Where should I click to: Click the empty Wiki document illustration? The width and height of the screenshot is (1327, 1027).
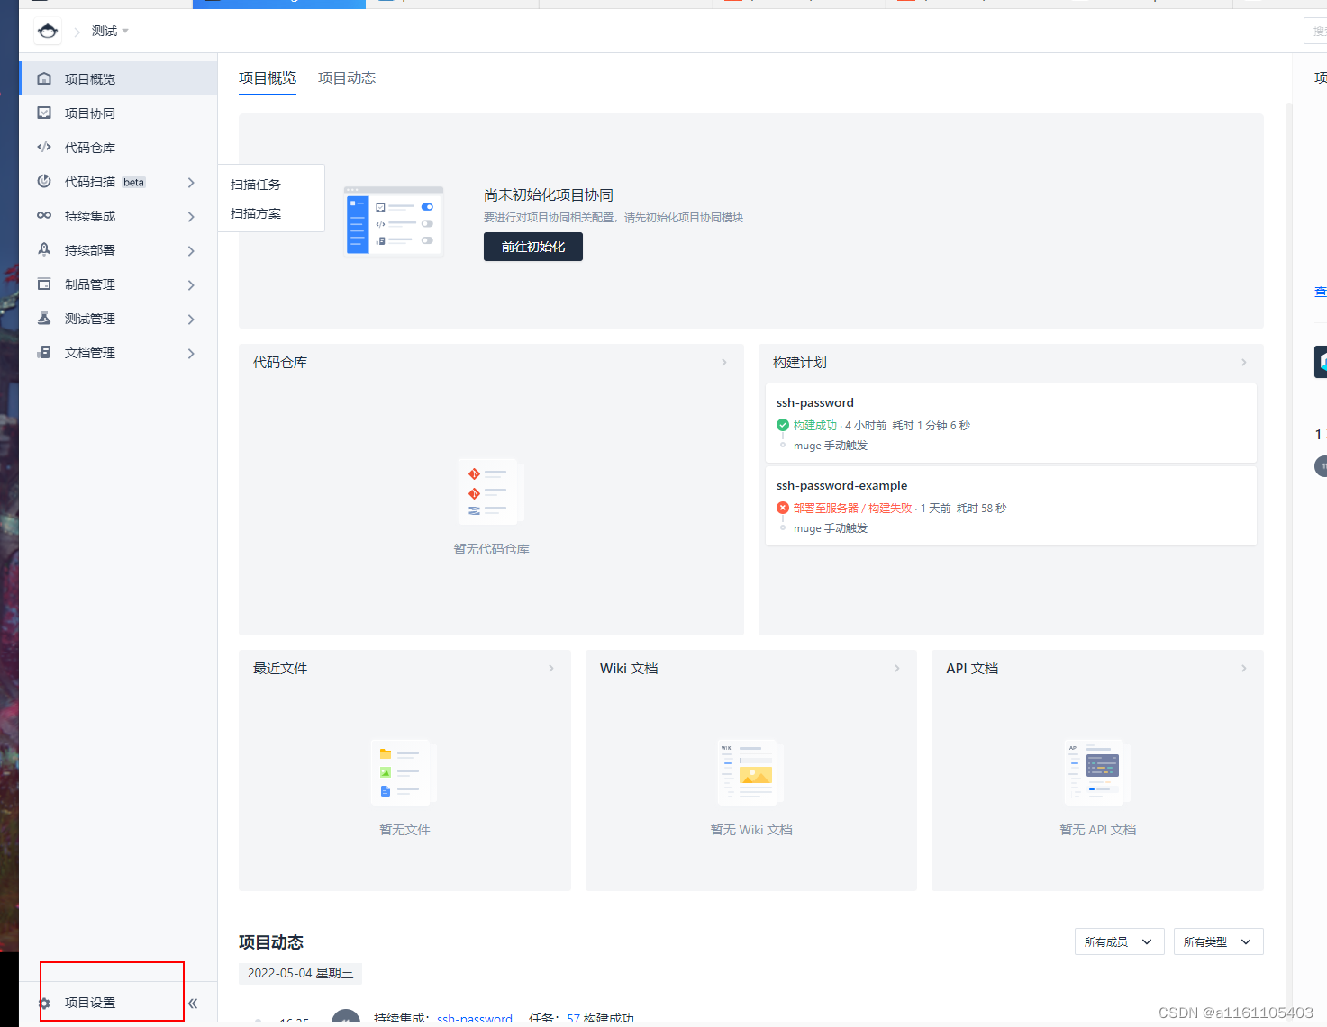(x=750, y=772)
